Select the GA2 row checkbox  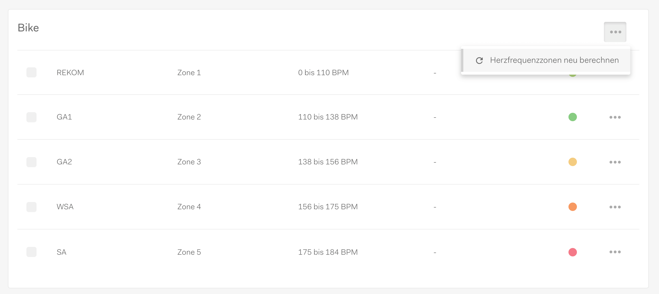pos(31,162)
